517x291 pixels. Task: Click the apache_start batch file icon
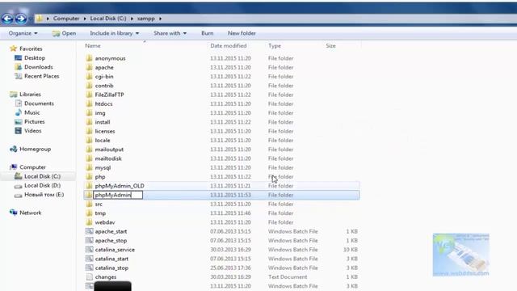coord(89,231)
